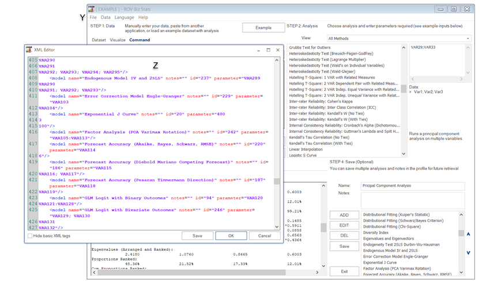Open the File menu
The height and width of the screenshot is (283, 501).
tap(93, 17)
